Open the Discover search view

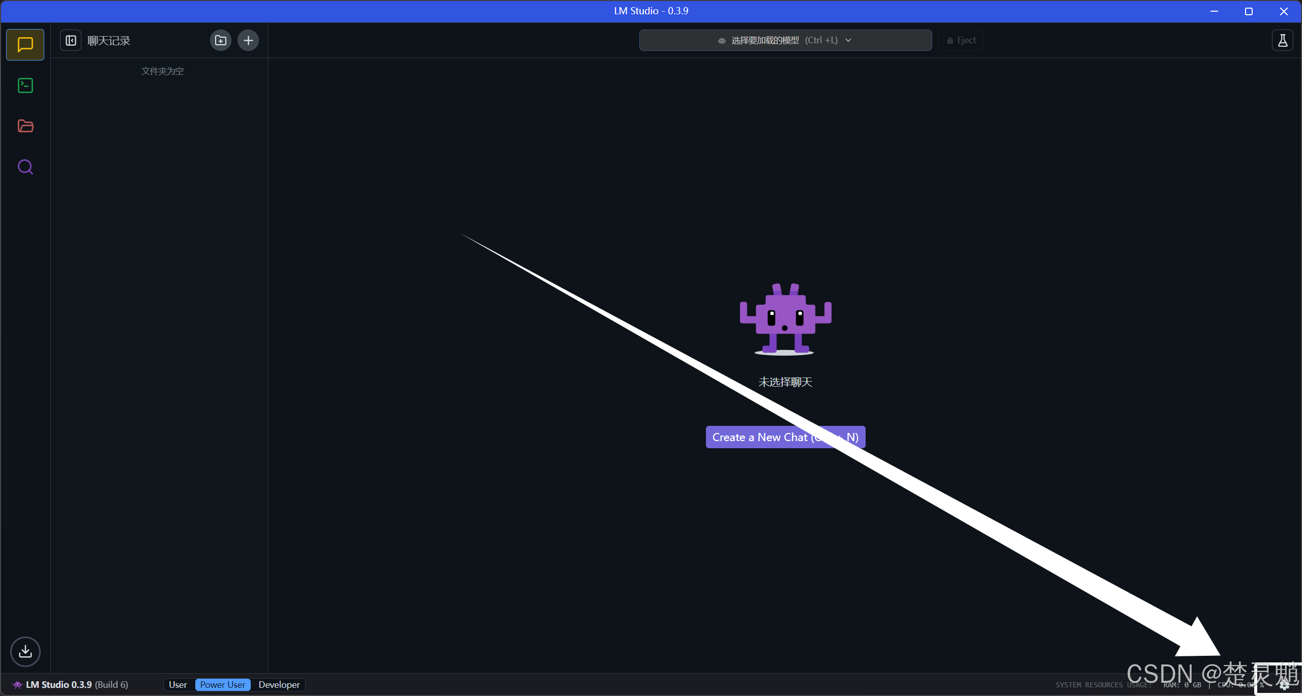coord(25,167)
